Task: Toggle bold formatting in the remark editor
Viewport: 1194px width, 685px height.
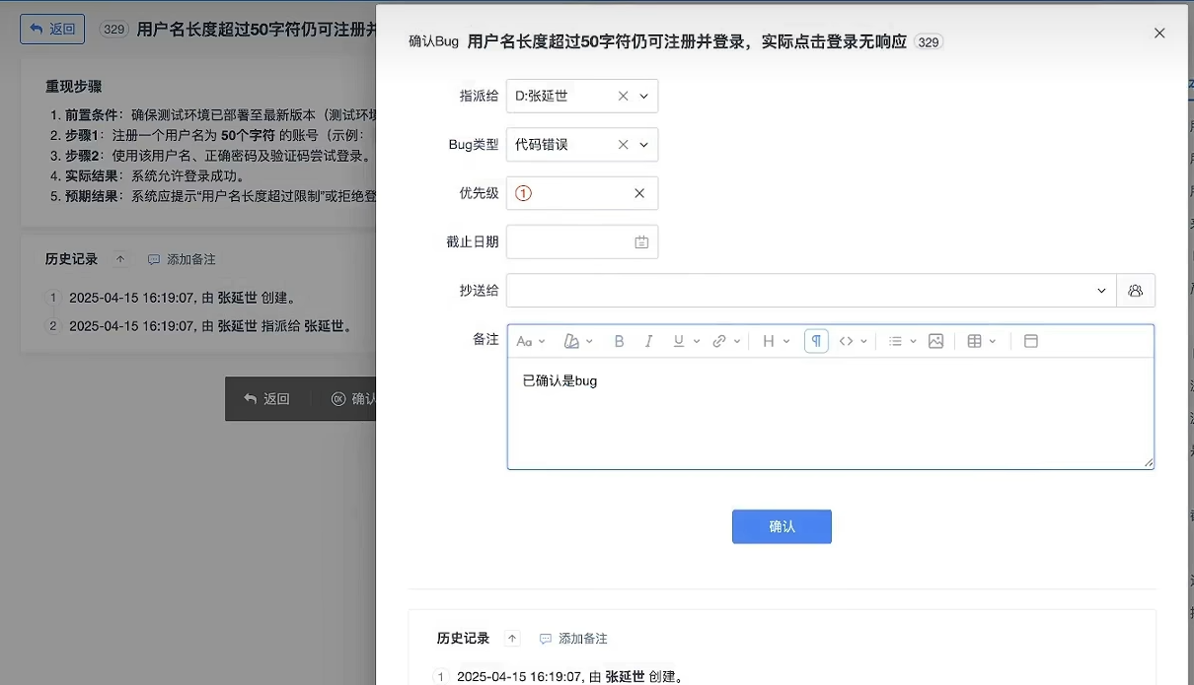Action: click(619, 341)
